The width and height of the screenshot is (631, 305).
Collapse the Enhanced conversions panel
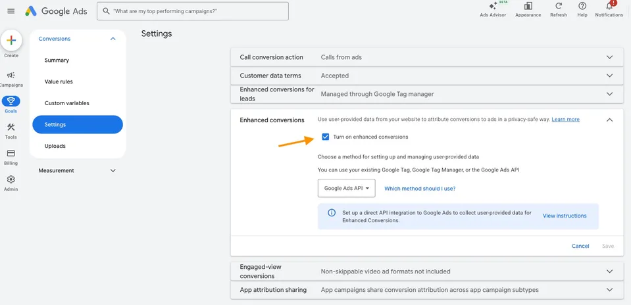click(610, 120)
